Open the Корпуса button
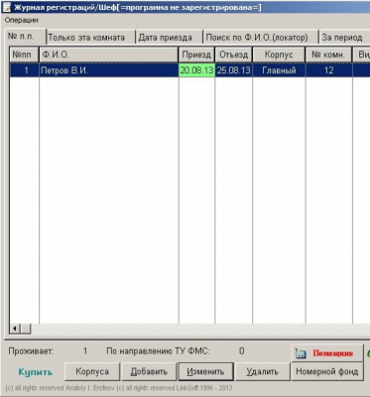The width and height of the screenshot is (370, 397). [x=92, y=371]
